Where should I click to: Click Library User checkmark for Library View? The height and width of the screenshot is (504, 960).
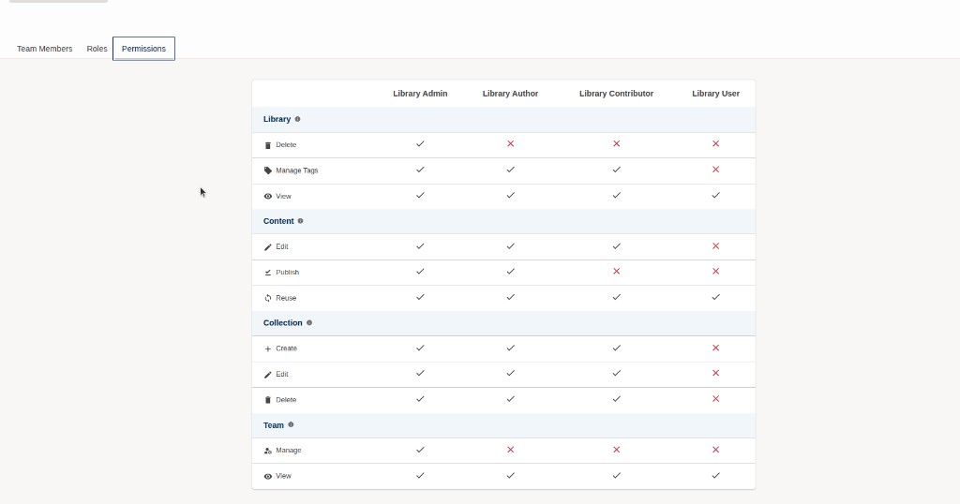coord(715,195)
